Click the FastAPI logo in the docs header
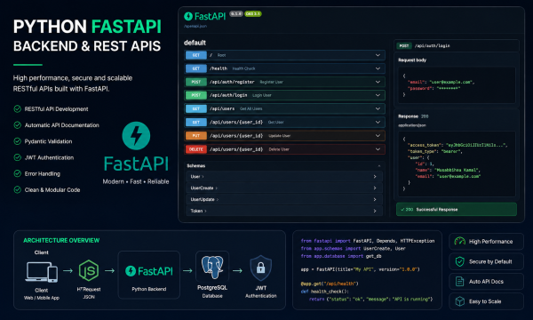Viewport: 533px width, 320px height. point(204,16)
